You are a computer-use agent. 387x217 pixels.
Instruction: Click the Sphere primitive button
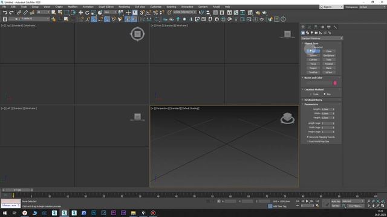tap(313, 55)
